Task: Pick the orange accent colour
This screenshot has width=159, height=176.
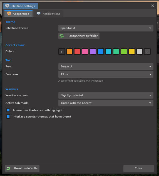Action: [69, 52]
